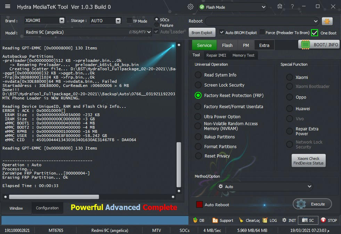Click serial 191100002821 in status bar
Screen dimensions: 341x234
[17, 230]
